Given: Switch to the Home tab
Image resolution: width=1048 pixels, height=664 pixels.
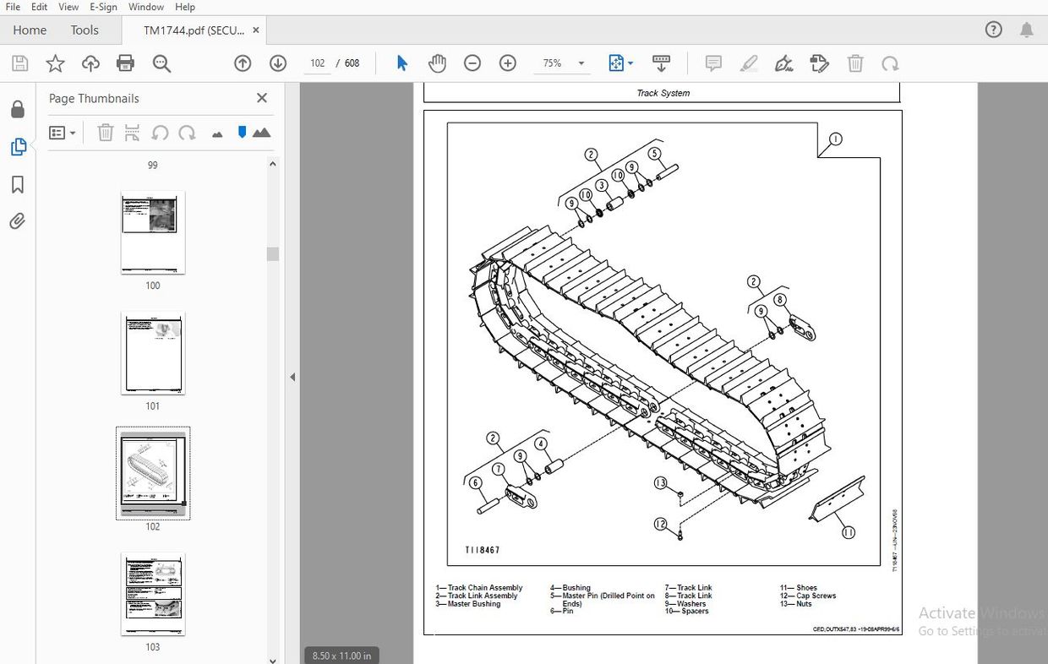Looking at the screenshot, I should click(x=30, y=30).
